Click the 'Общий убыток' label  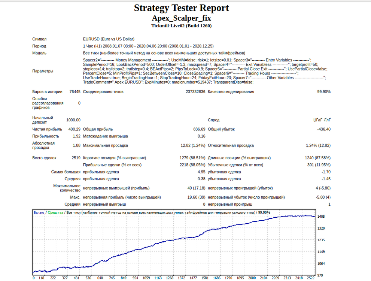pyautogui.click(x=221, y=129)
